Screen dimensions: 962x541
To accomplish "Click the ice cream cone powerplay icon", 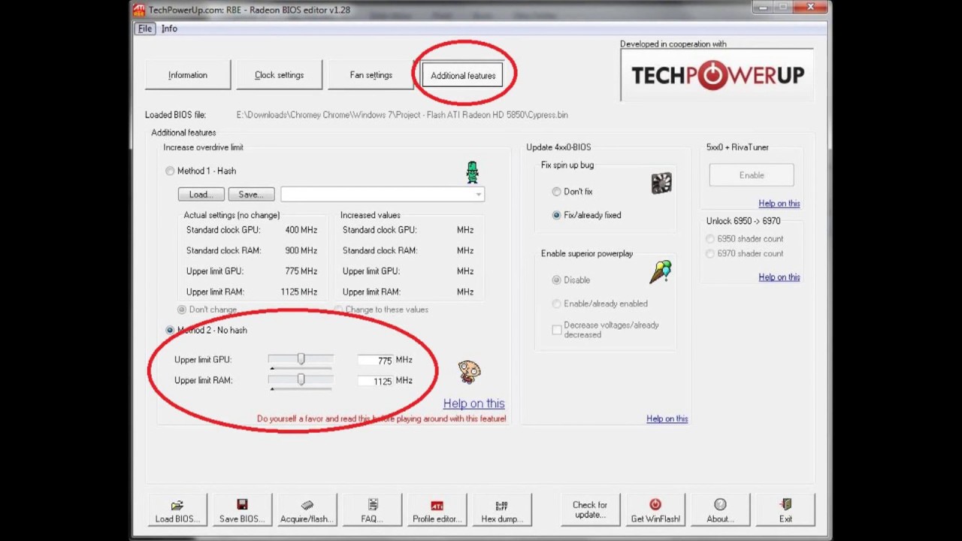I will 660,272.
